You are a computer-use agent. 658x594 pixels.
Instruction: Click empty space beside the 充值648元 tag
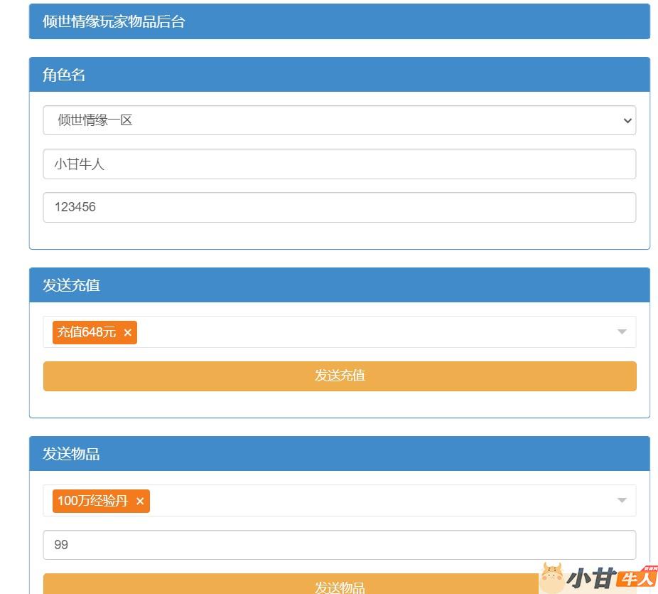click(x=370, y=332)
